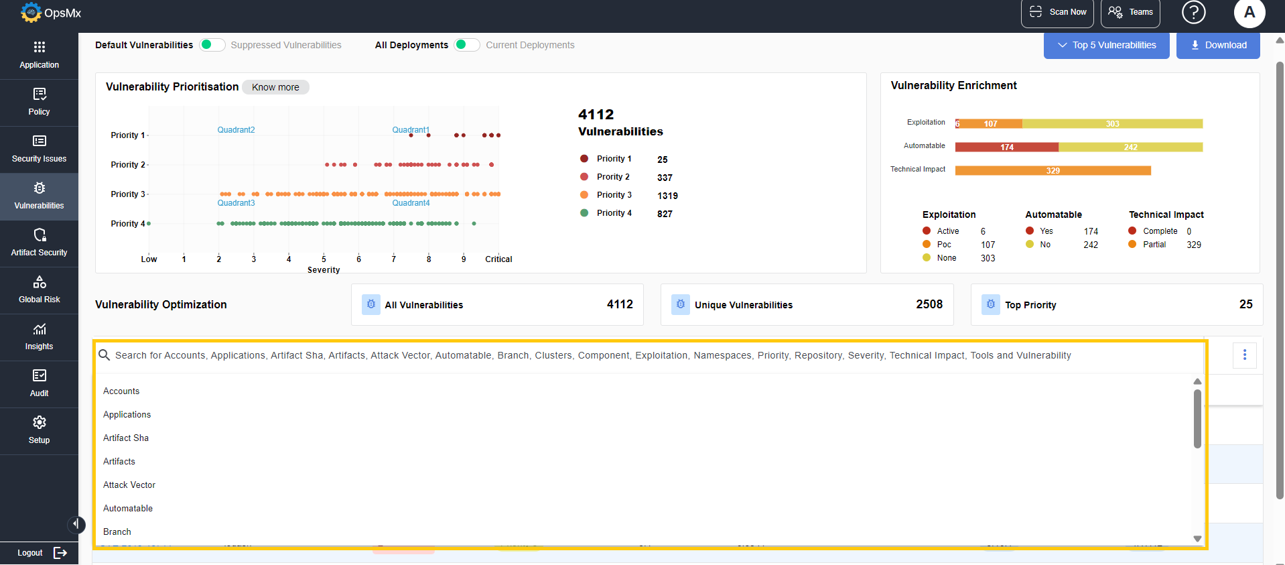This screenshot has height=565, width=1285.
Task: Open the Audit section
Action: pyautogui.click(x=39, y=384)
